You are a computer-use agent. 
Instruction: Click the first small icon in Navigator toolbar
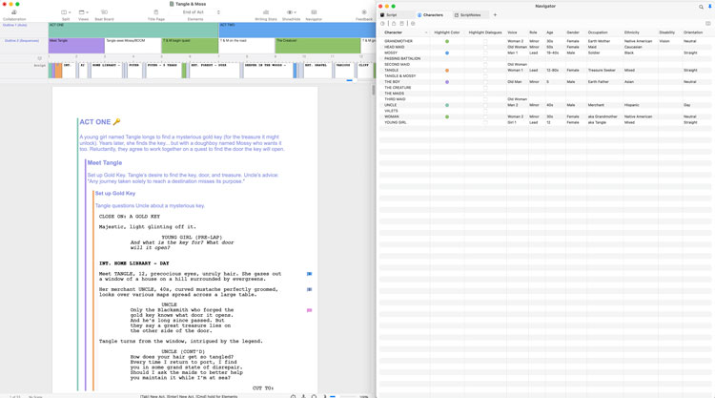click(x=382, y=23)
